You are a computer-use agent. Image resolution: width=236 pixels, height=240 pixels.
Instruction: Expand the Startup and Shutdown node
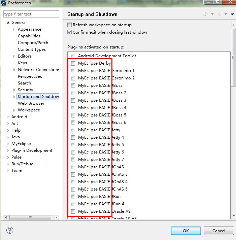[x=14, y=97]
